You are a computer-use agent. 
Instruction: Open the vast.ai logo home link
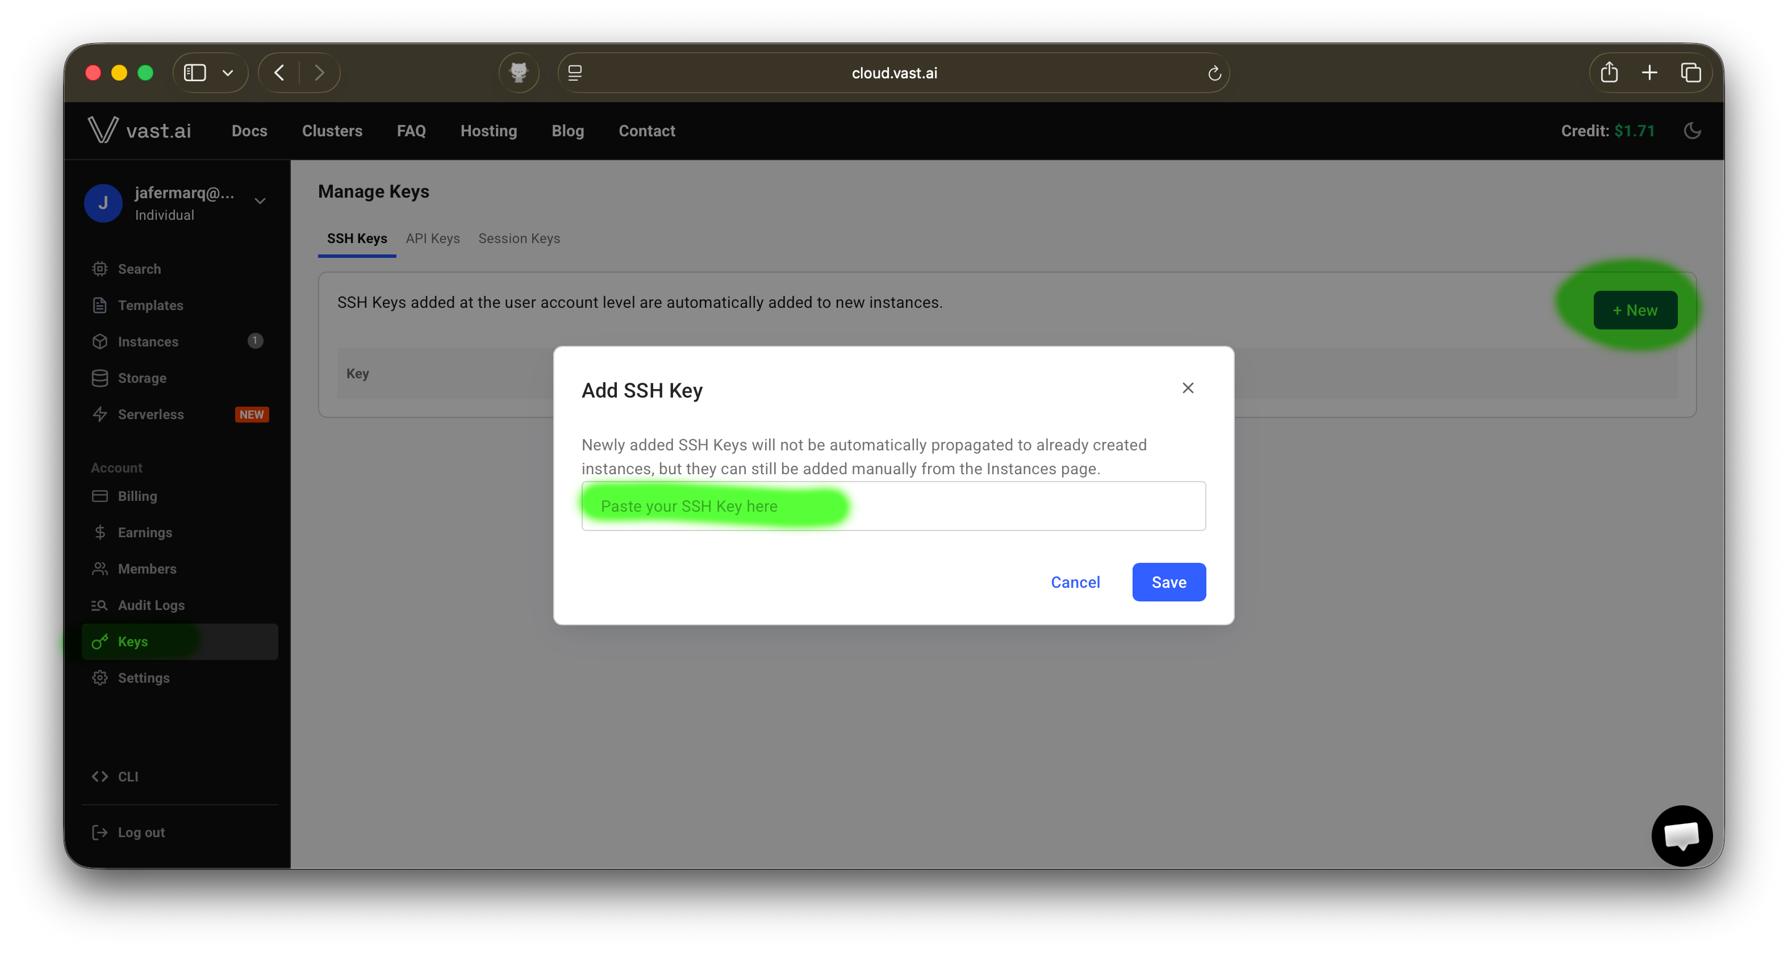click(x=140, y=131)
